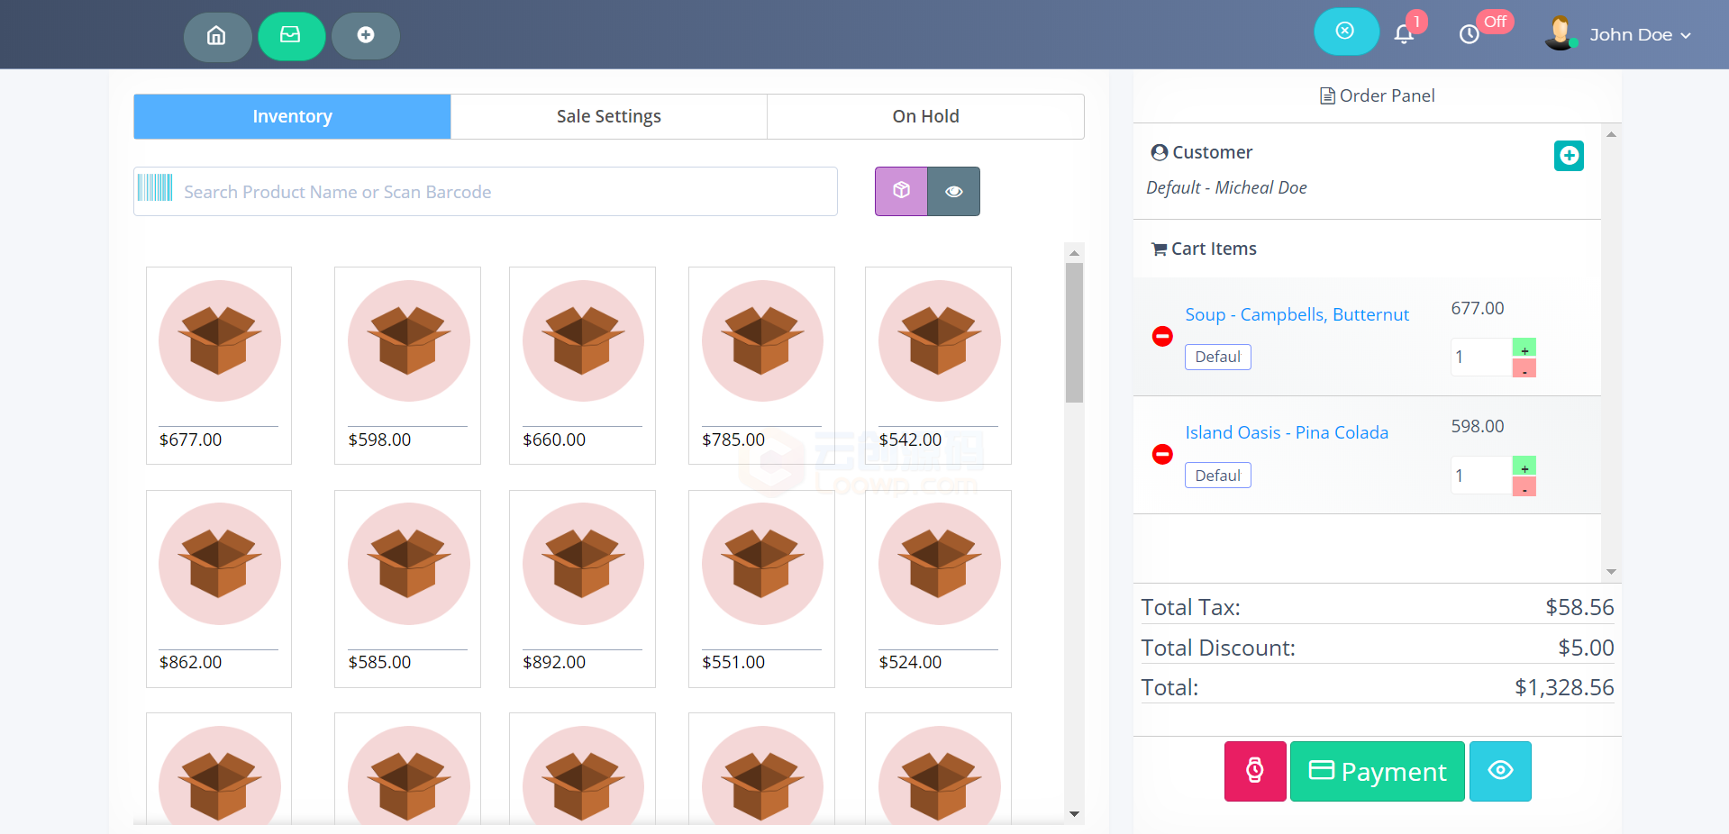Click the plus circle icon in header
This screenshot has height=834, width=1729.
coord(365,36)
